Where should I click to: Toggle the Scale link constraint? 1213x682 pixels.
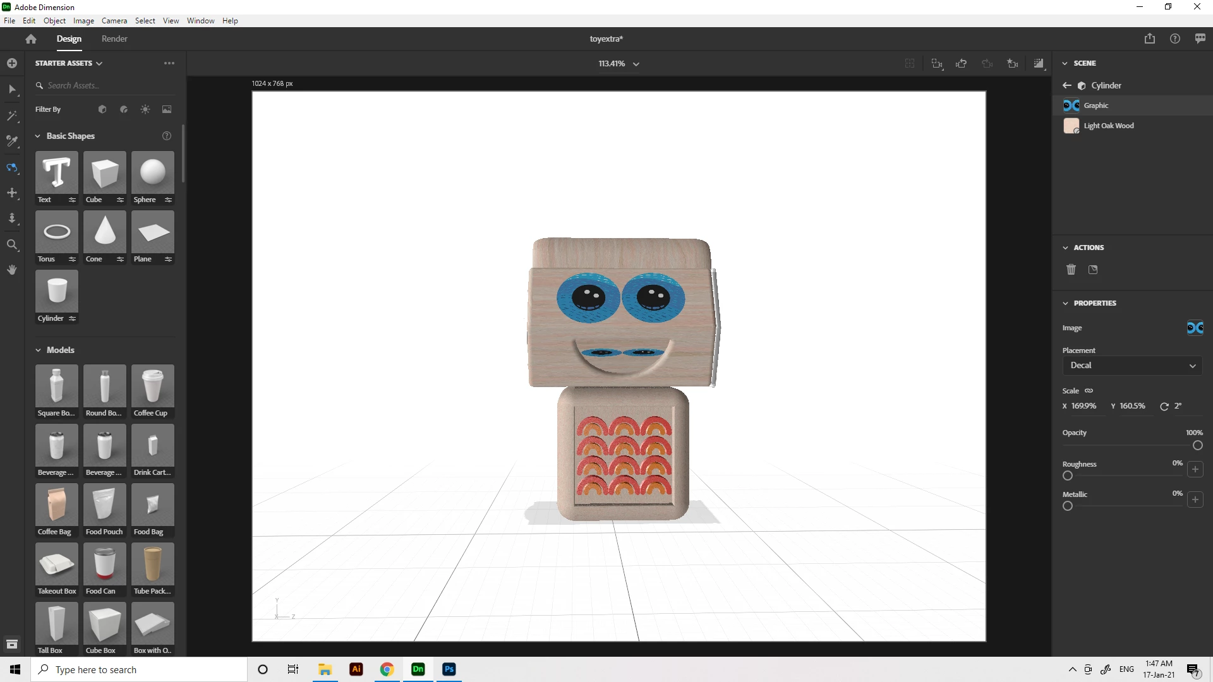point(1089,390)
